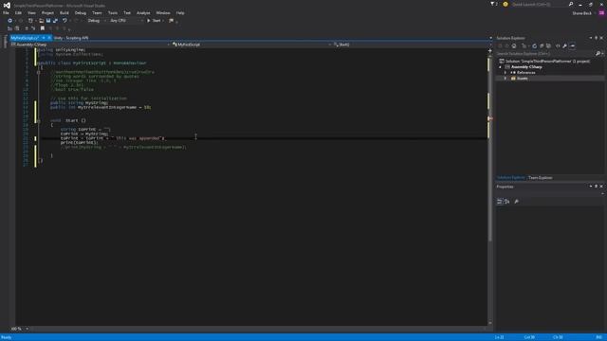
Task: Open the zoom level dropdown at editor bottom
Action: point(27,329)
